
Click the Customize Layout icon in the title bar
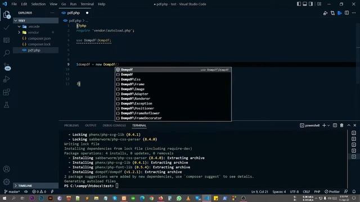[x=319, y=4]
